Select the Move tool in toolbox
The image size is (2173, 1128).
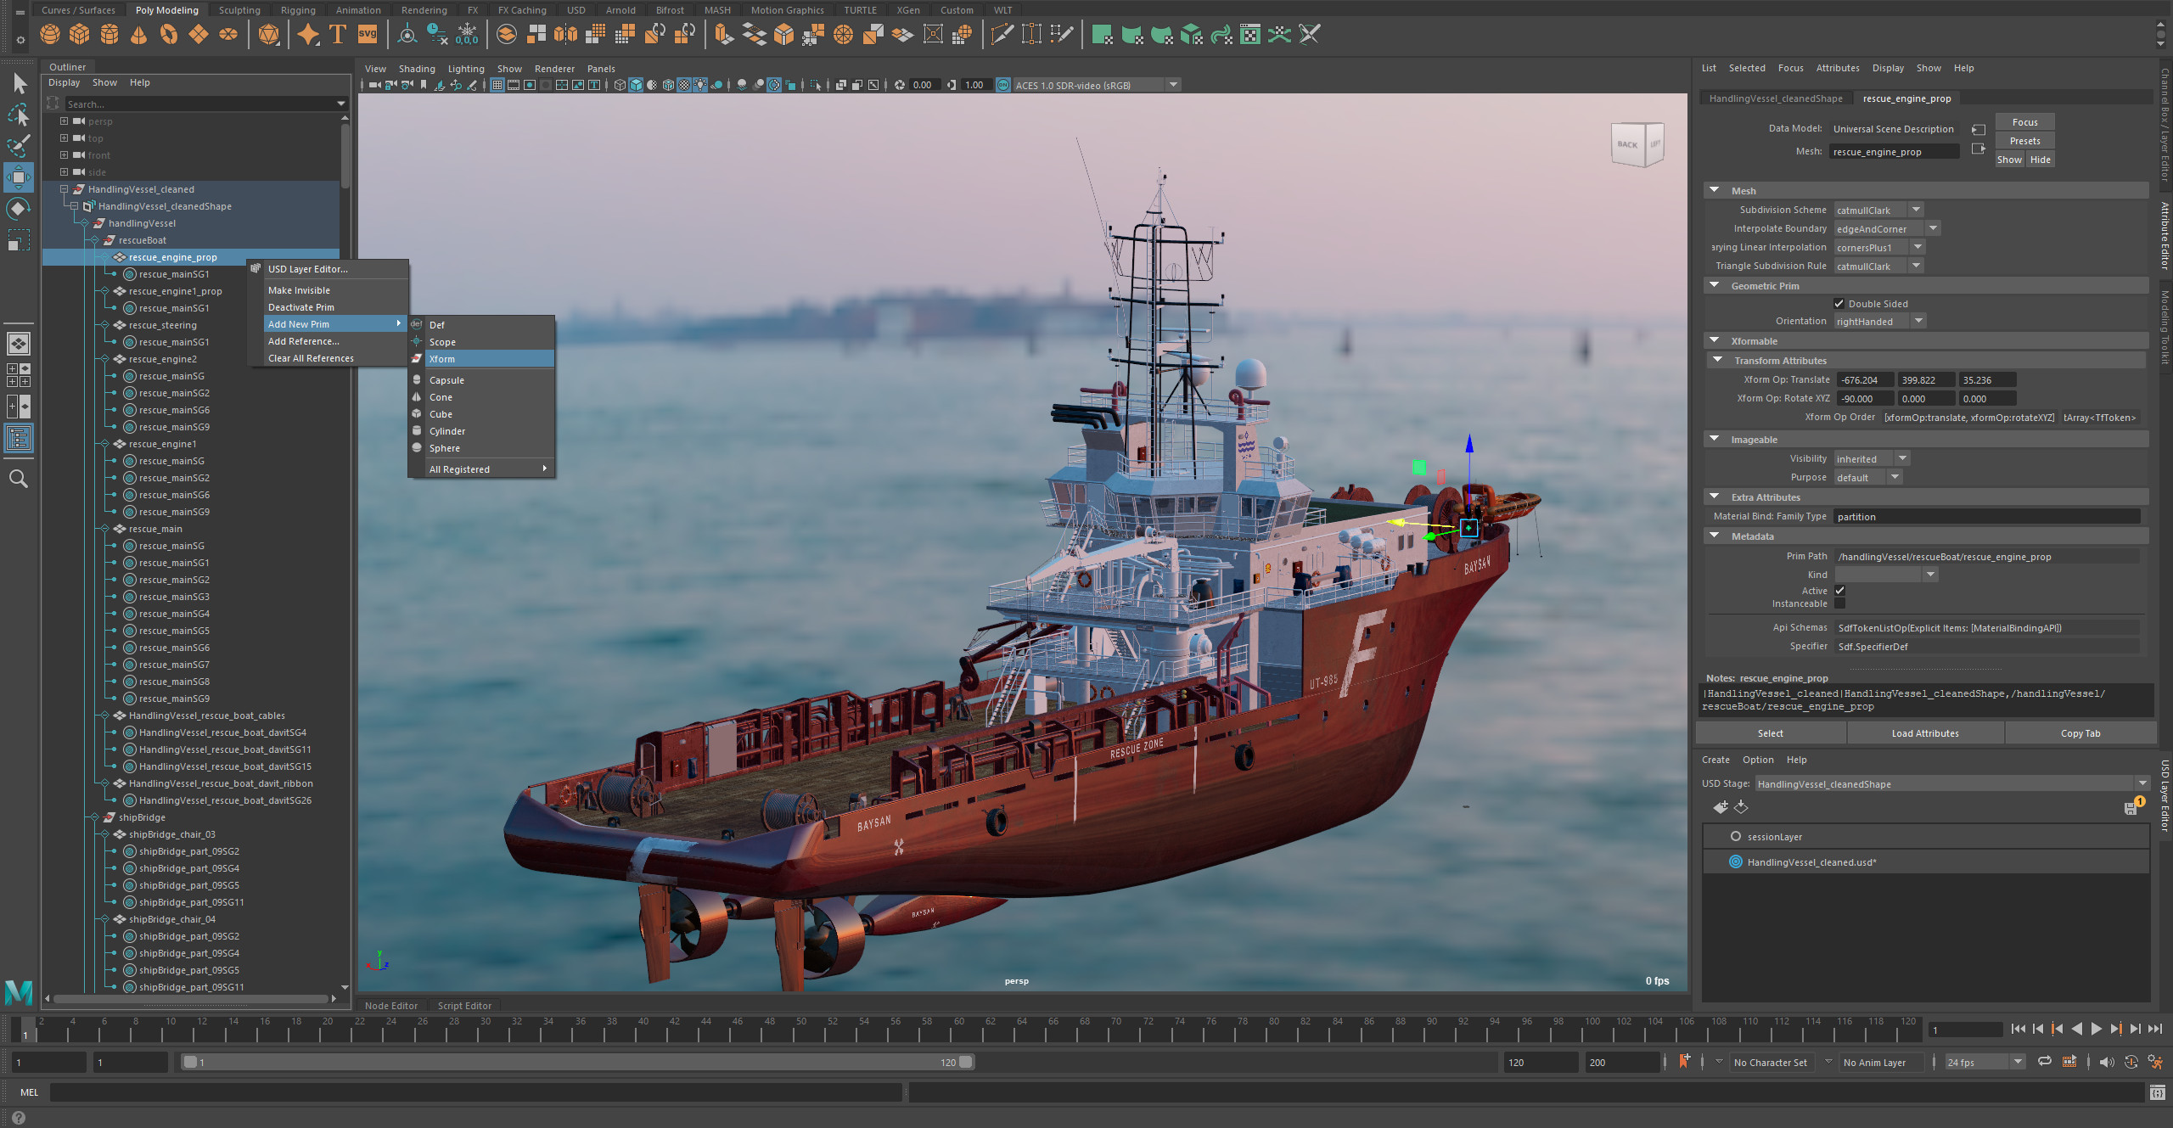19,177
